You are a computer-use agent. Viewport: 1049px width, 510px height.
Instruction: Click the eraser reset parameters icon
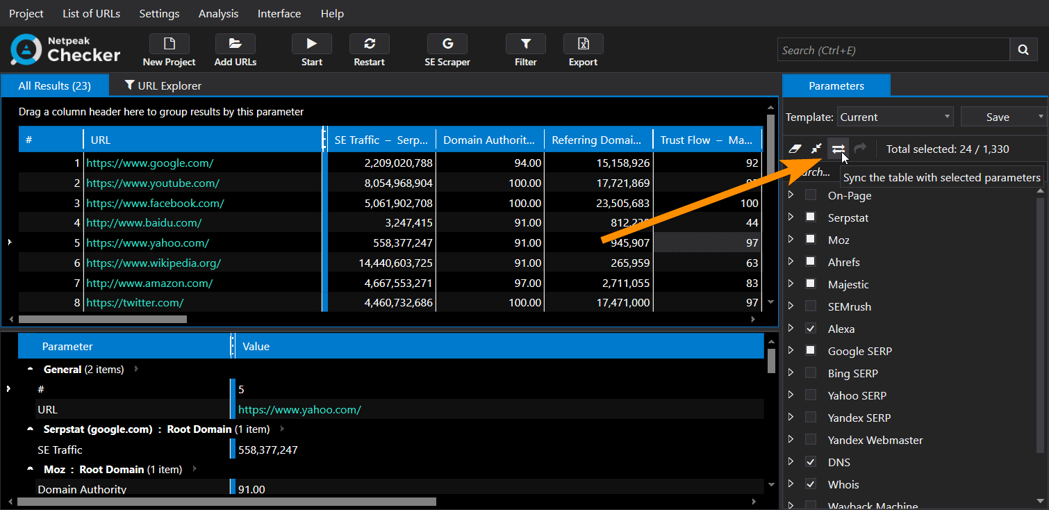[x=796, y=149]
